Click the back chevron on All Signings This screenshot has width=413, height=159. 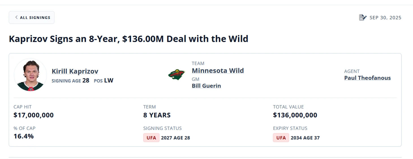16,18
